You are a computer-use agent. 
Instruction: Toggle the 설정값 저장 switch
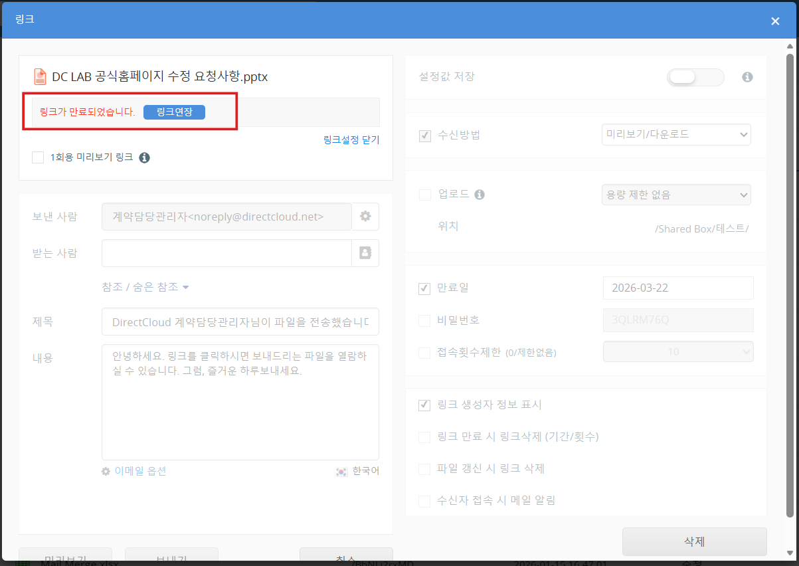pos(695,77)
